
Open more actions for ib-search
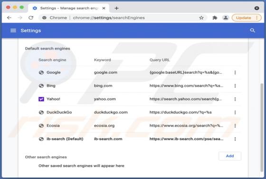(235, 139)
